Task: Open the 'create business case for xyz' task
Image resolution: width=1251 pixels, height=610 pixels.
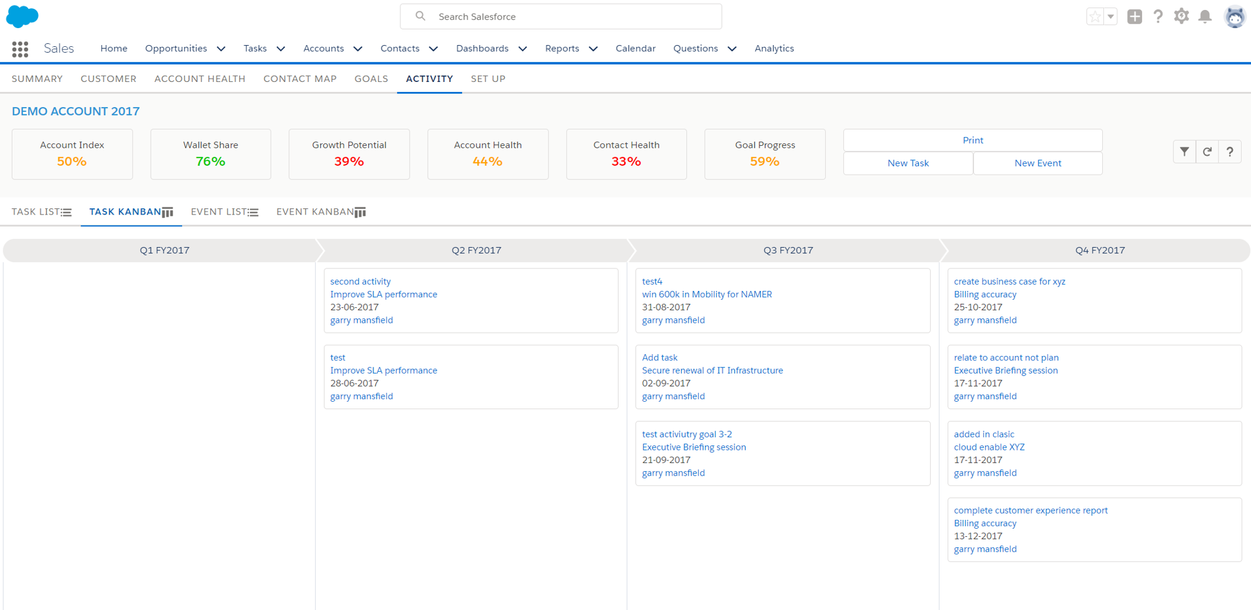Action: (x=1009, y=282)
